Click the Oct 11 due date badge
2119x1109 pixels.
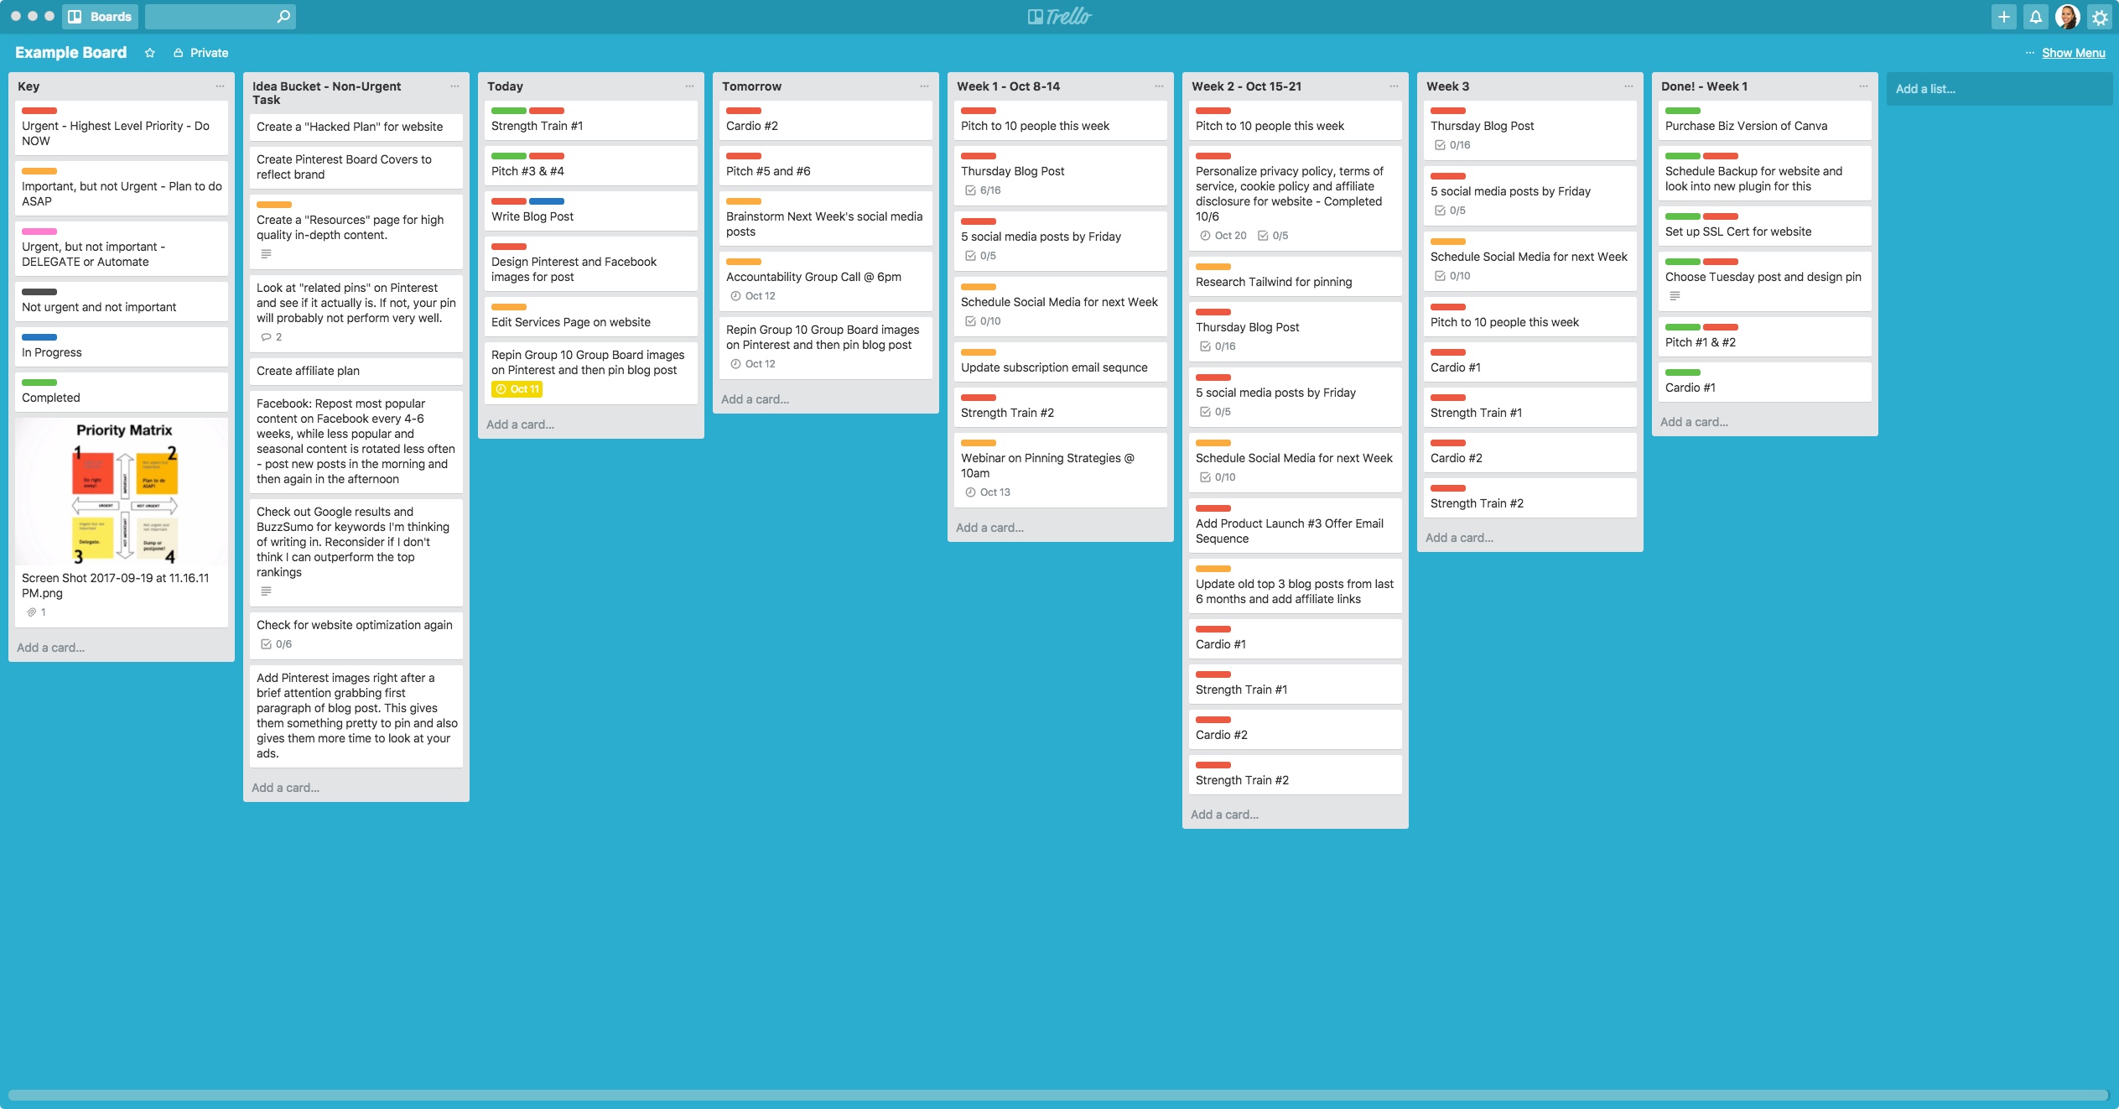click(x=517, y=389)
